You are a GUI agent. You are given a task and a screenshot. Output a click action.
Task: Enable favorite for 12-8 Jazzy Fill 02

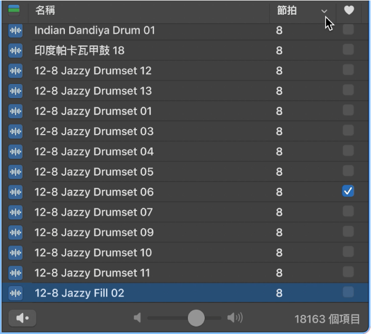348,292
